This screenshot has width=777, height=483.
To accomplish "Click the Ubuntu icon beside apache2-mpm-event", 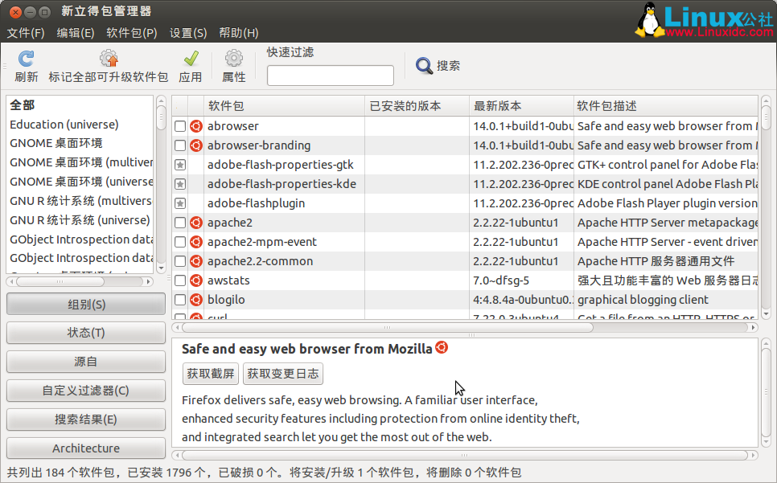I will point(196,242).
